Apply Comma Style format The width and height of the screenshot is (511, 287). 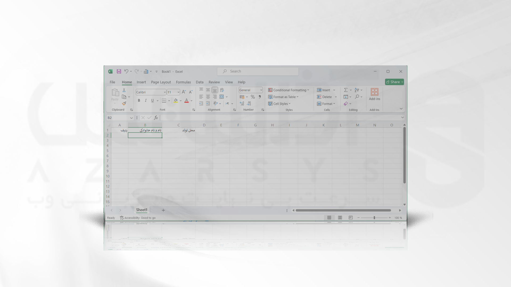[260, 97]
